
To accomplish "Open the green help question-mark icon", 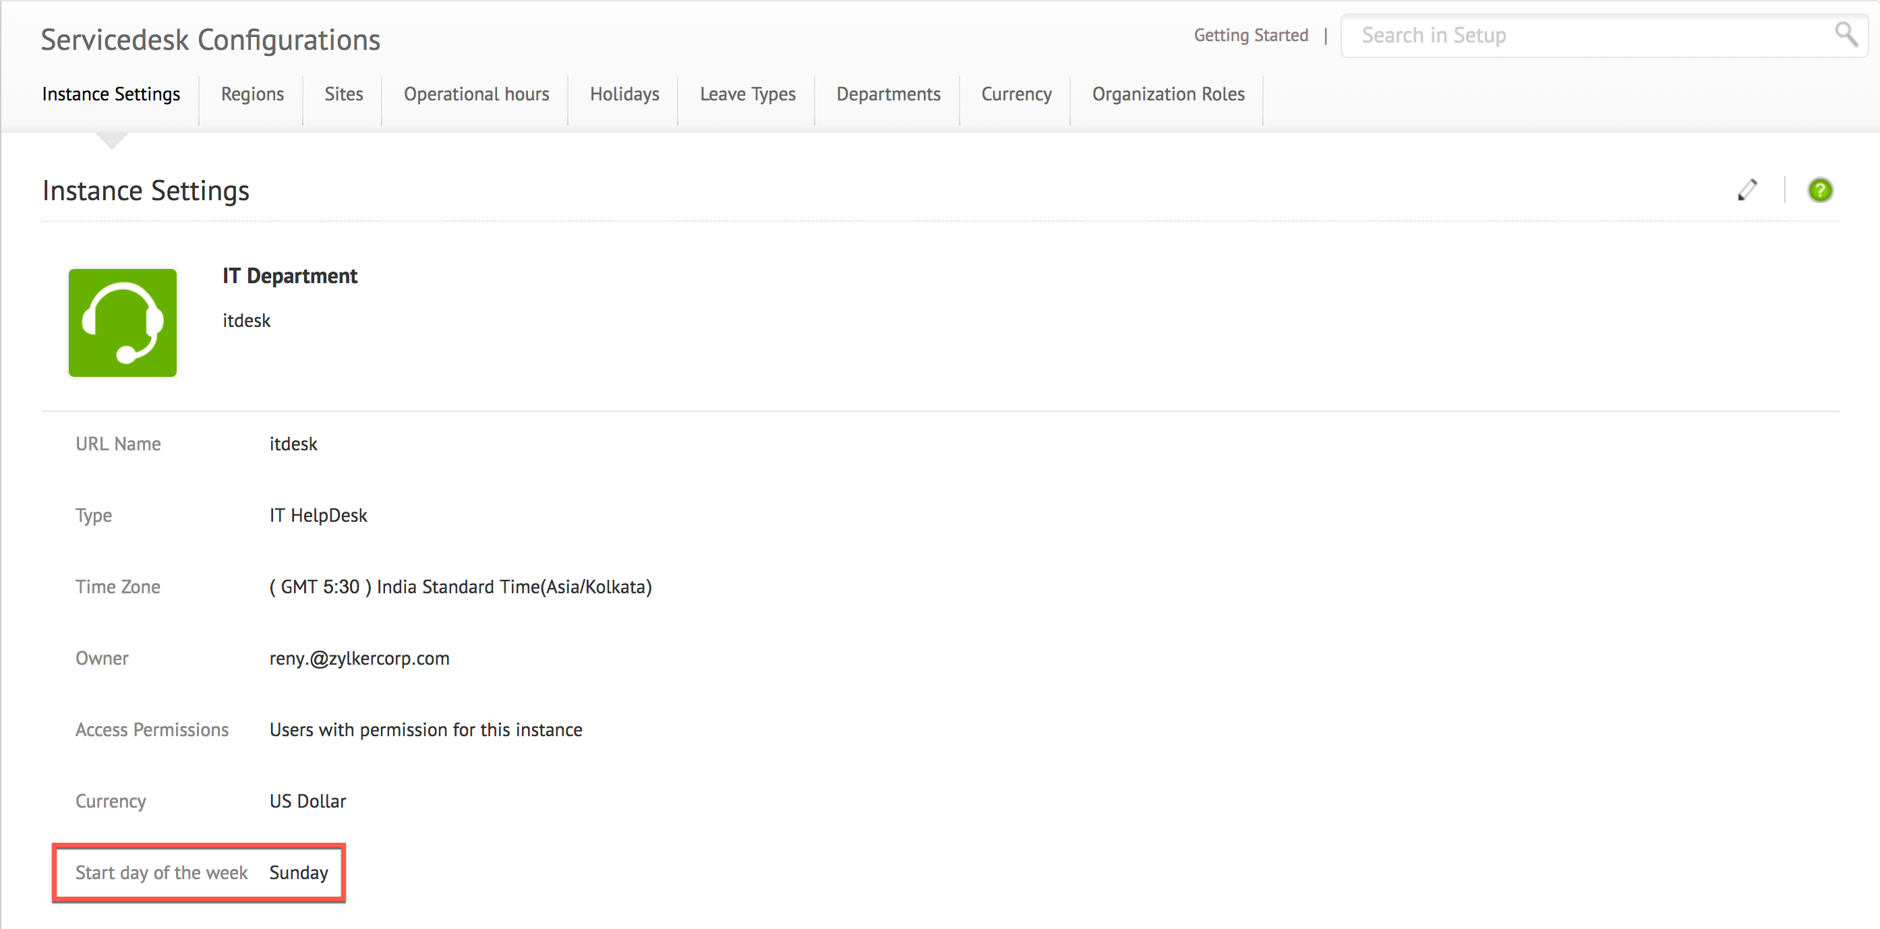I will 1819,191.
